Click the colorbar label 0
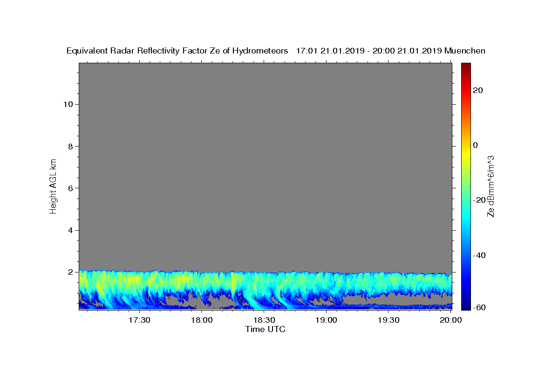Viewport: 559px width, 372px height. (476, 145)
